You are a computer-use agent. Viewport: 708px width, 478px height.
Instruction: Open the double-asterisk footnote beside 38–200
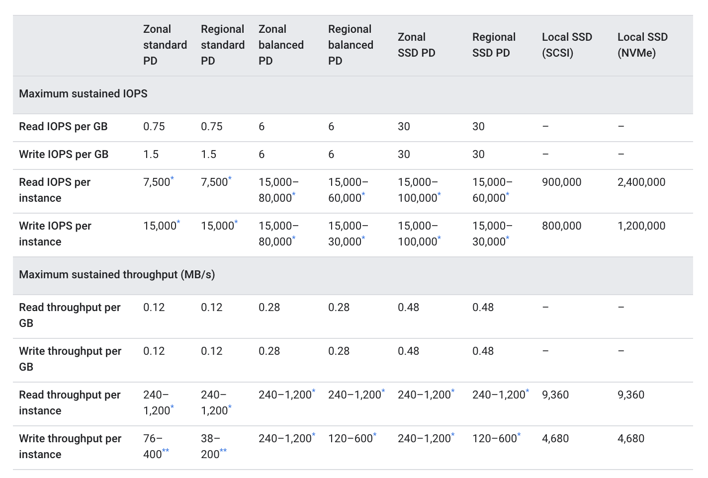pos(223,451)
